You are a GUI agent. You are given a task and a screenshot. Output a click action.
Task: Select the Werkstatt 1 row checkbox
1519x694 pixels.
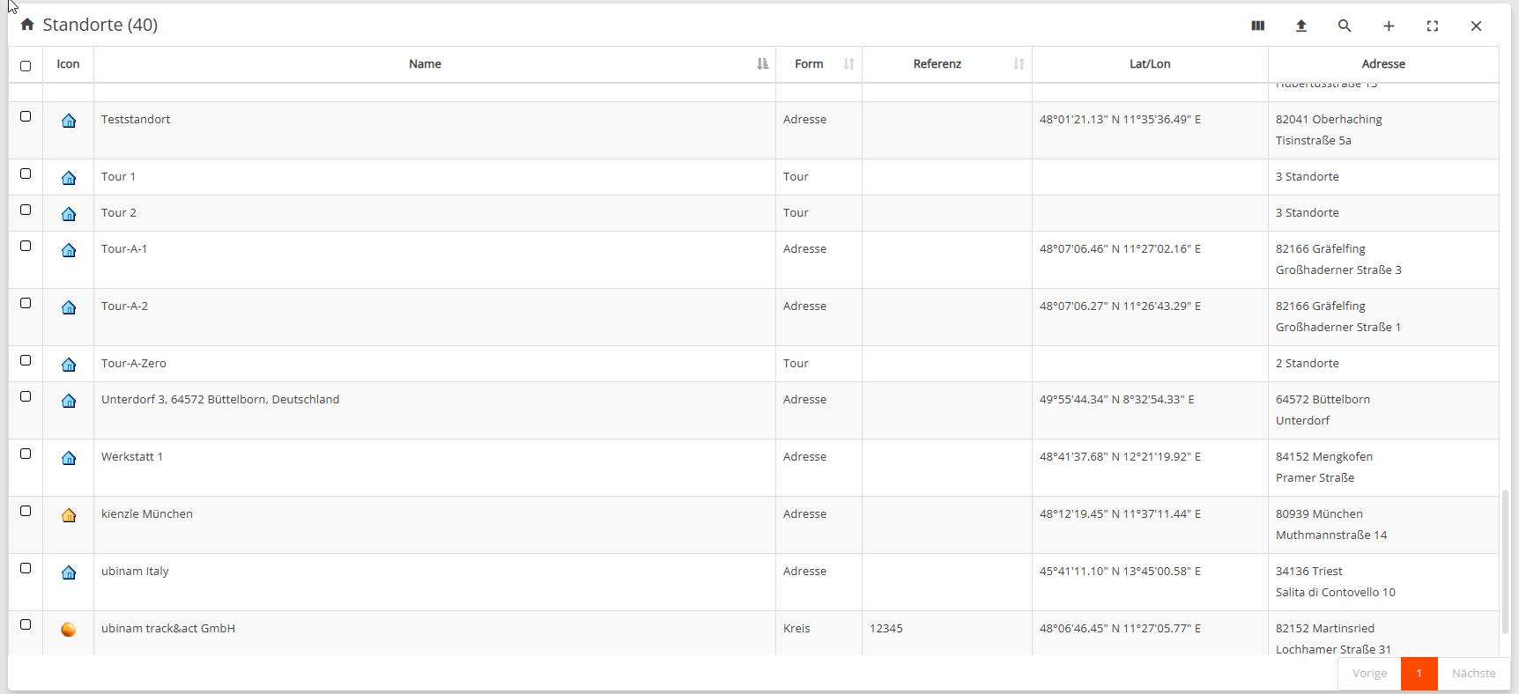26,454
